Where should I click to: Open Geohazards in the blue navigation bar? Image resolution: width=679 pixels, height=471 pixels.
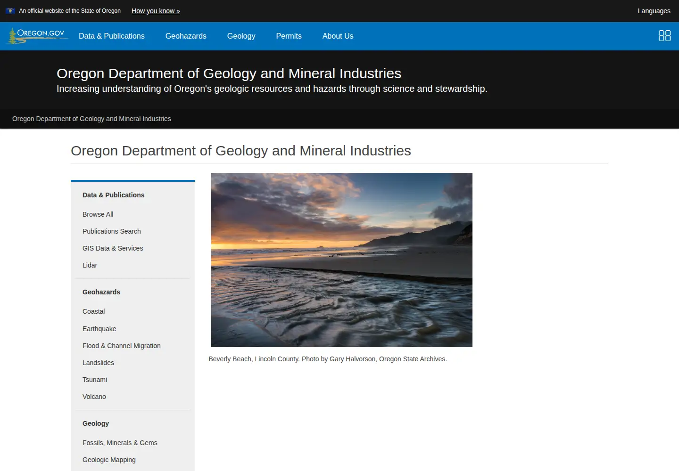pos(186,36)
